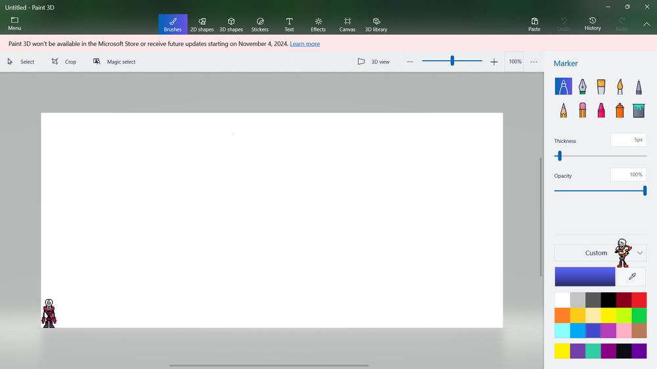The image size is (657, 369).
Task: Open the 3D shapes tab
Action: point(231,24)
